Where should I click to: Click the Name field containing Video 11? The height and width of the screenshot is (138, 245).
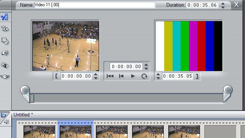[95, 5]
